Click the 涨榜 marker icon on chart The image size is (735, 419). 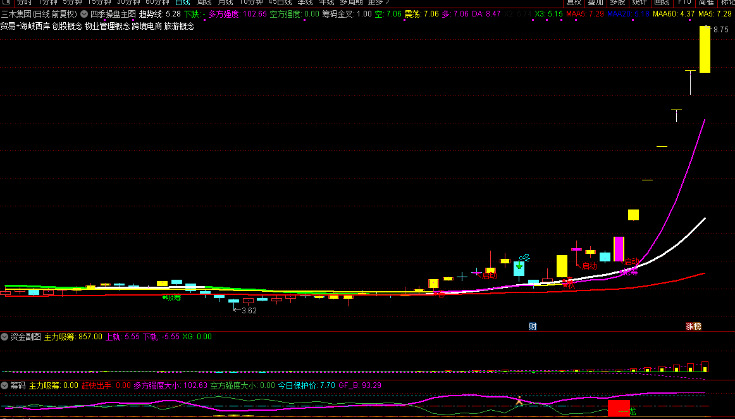pyautogui.click(x=693, y=327)
